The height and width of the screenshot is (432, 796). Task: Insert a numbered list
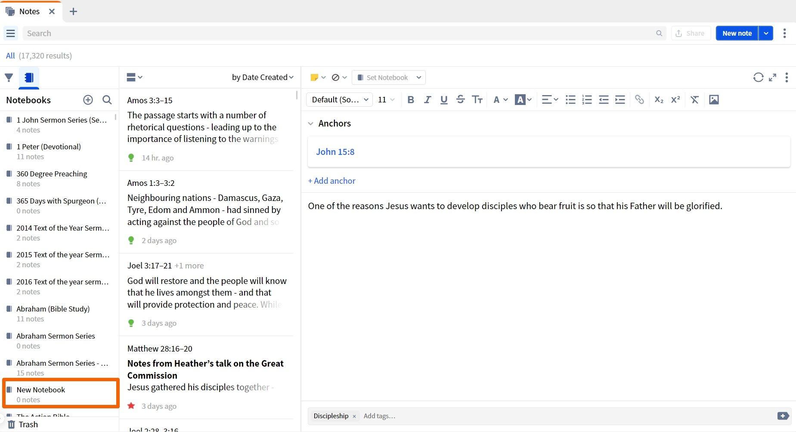point(587,100)
